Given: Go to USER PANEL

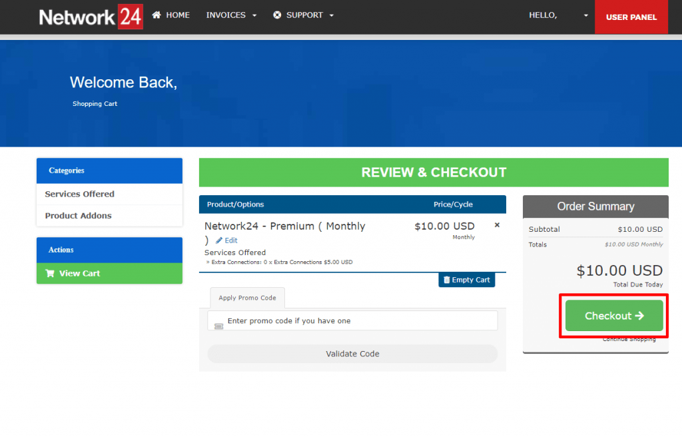Looking at the screenshot, I should click(x=631, y=17).
